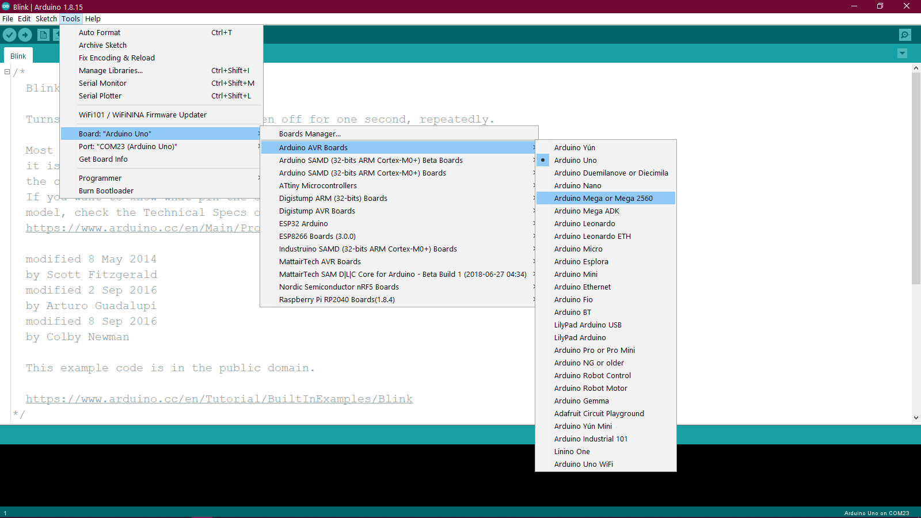Choose Archive Sketch
The width and height of the screenshot is (921, 518).
pos(162,45)
